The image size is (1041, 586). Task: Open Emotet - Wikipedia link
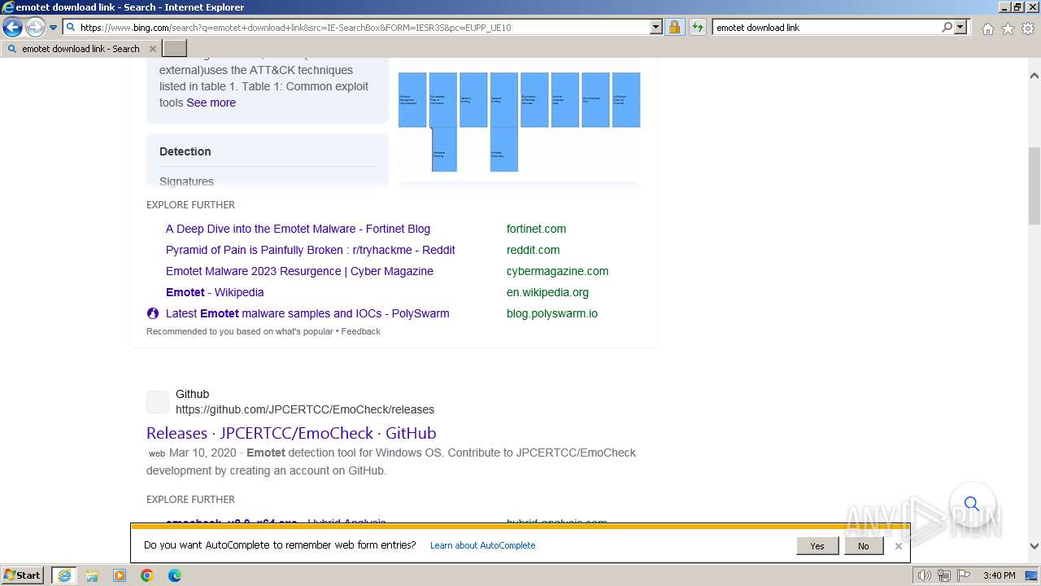(x=215, y=292)
